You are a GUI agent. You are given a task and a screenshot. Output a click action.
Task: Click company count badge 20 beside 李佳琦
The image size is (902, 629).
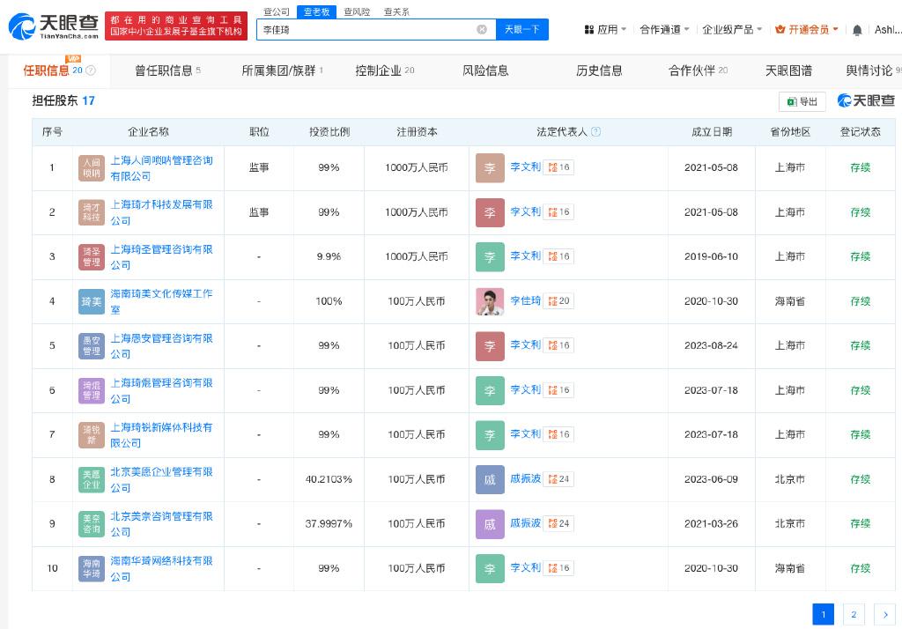coord(559,301)
